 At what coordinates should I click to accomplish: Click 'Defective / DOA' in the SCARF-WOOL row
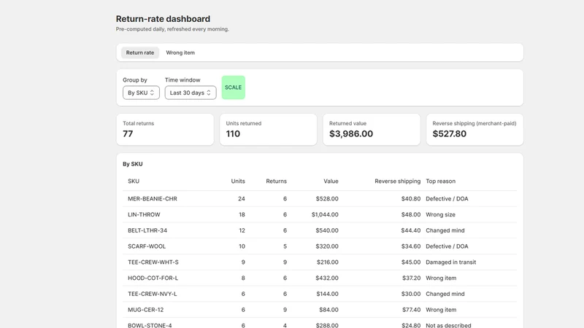[447, 246]
